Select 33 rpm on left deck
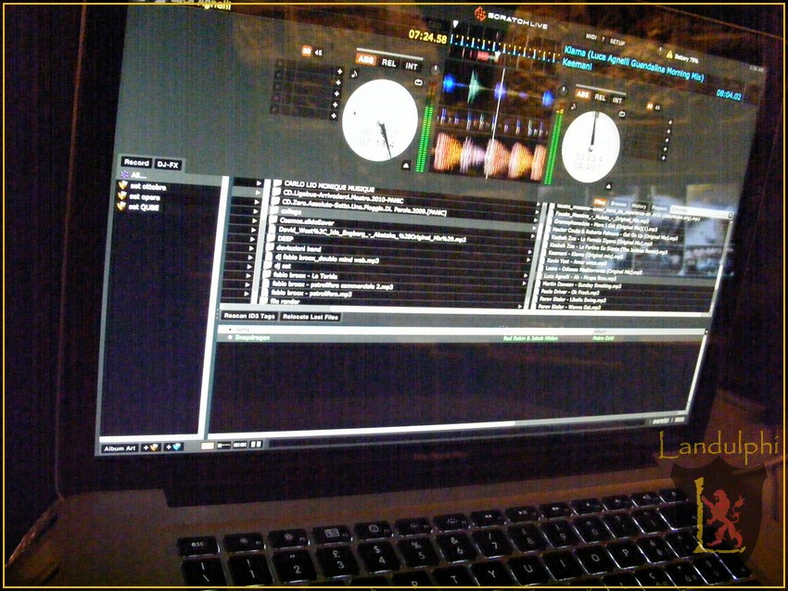Image resolution: width=788 pixels, height=591 pixels. pyautogui.click(x=306, y=50)
